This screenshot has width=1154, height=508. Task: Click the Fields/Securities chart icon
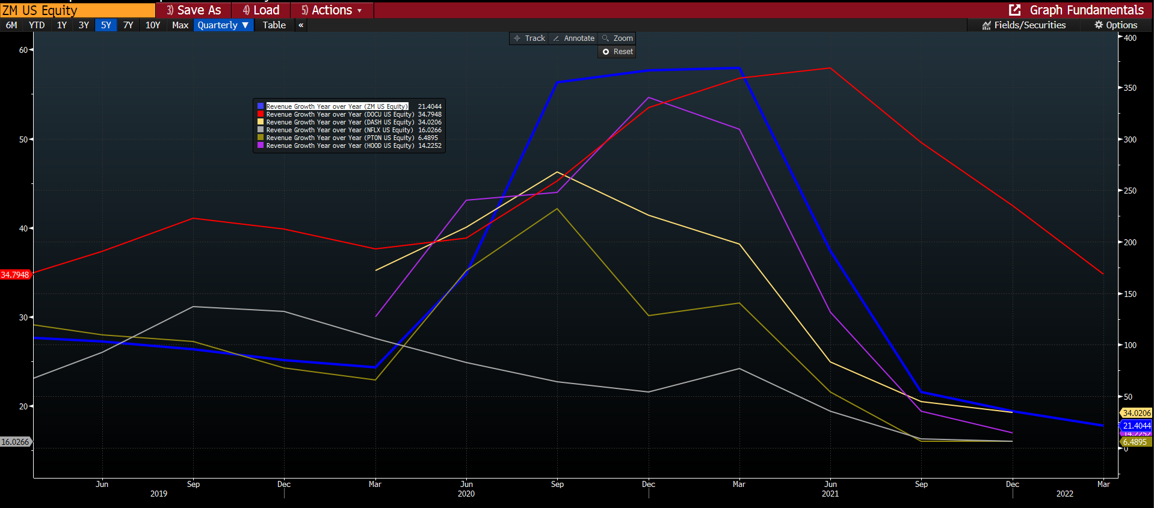[x=987, y=25]
